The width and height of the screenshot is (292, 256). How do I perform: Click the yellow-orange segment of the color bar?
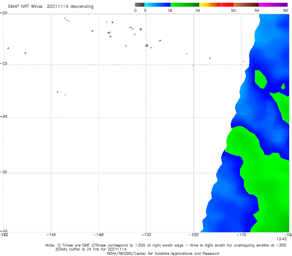[209, 5]
